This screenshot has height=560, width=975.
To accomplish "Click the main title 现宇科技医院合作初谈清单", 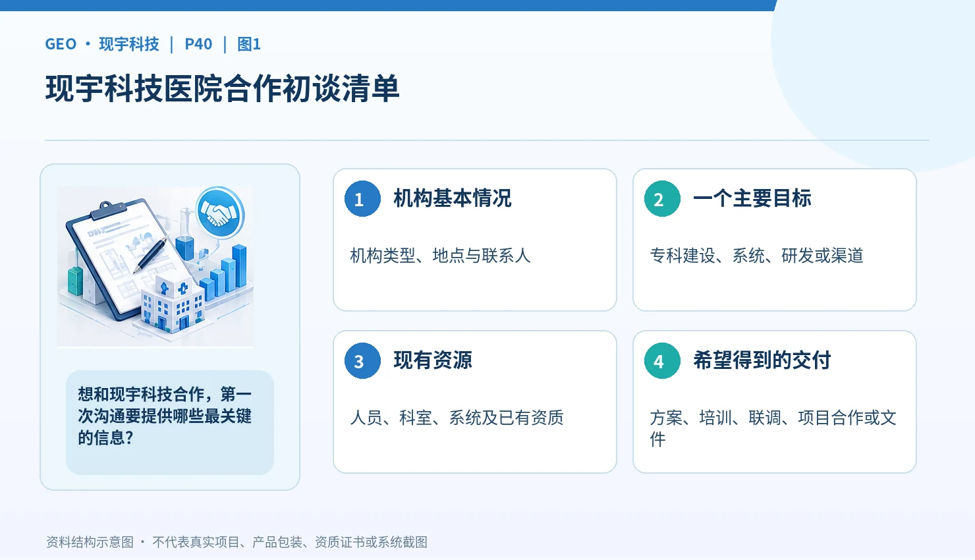I will [223, 88].
